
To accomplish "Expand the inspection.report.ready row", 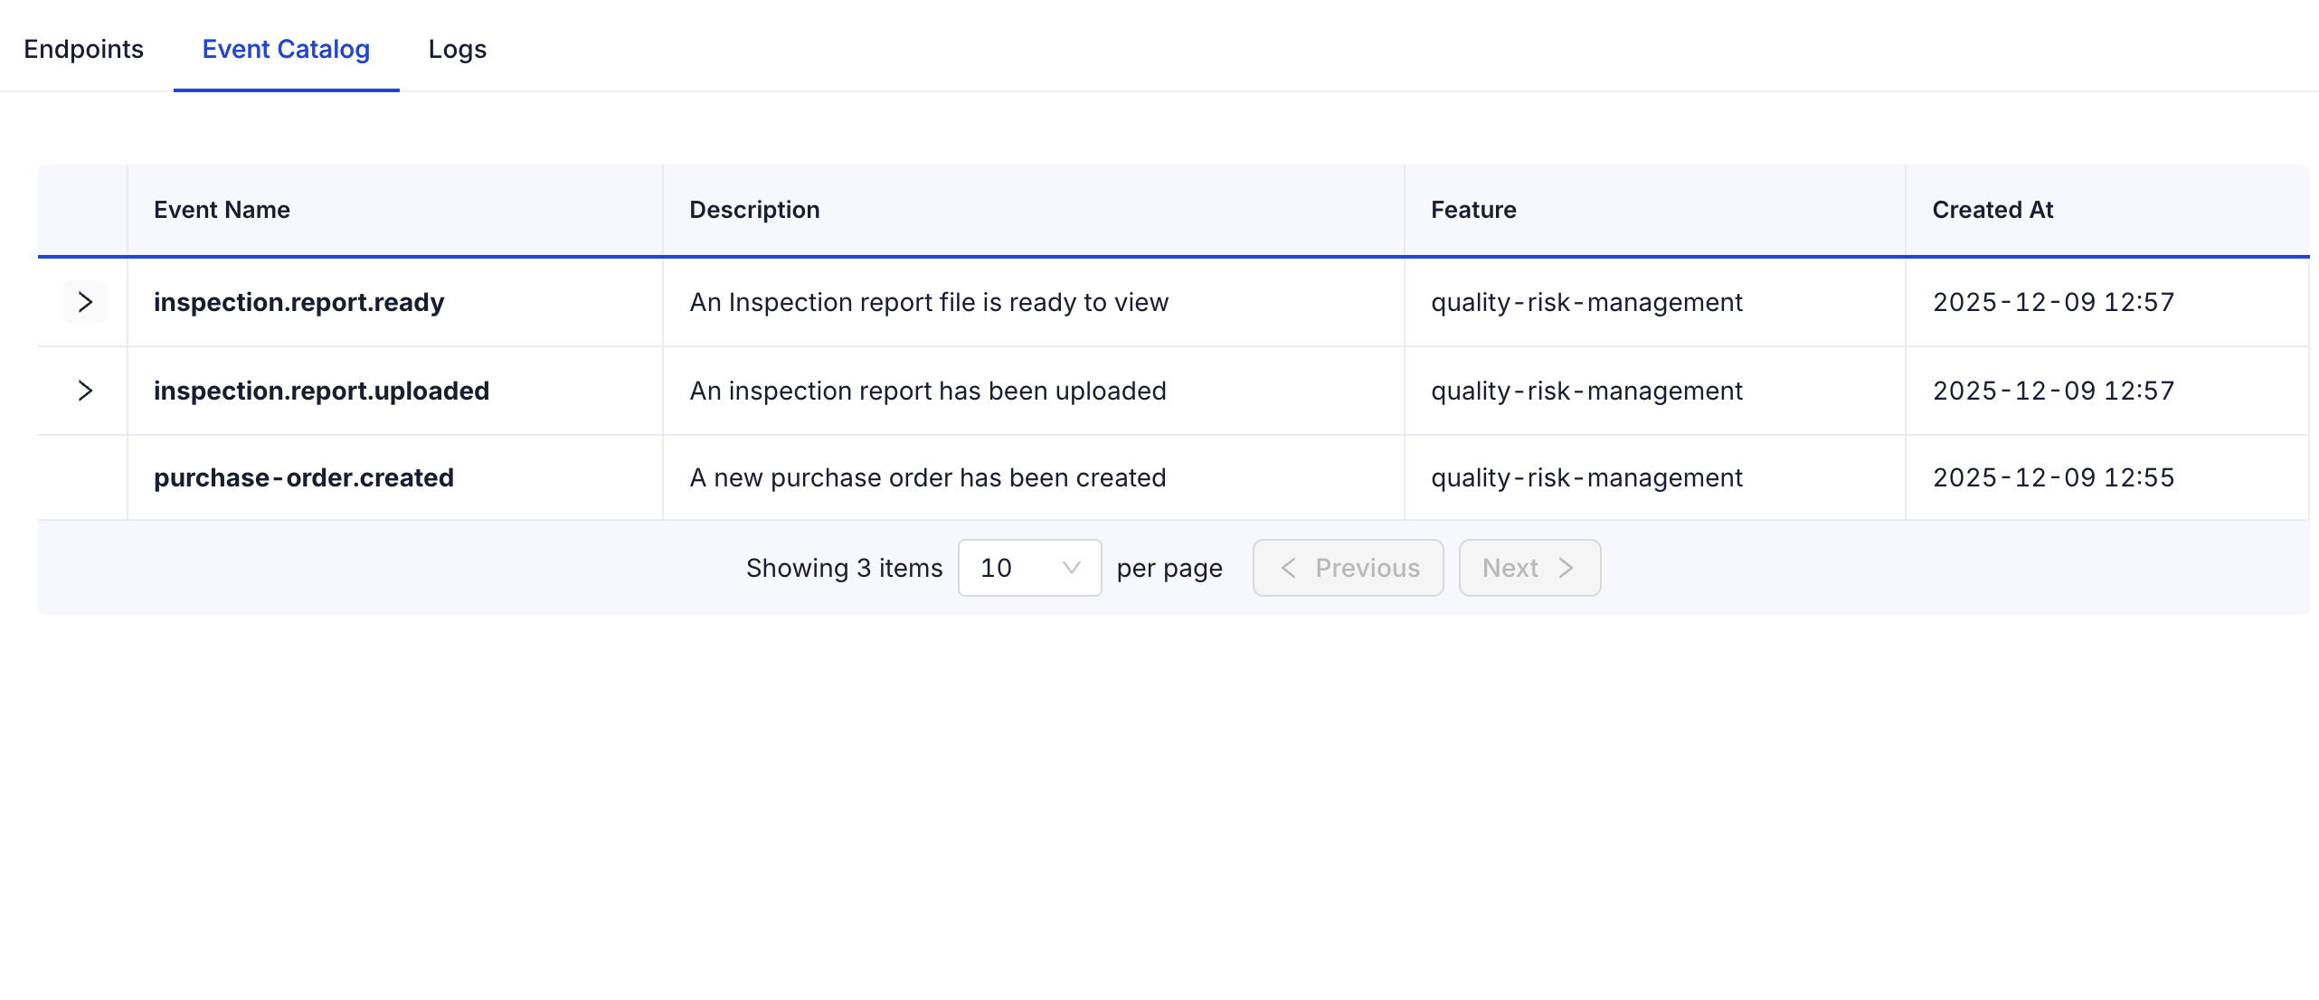I will point(85,302).
